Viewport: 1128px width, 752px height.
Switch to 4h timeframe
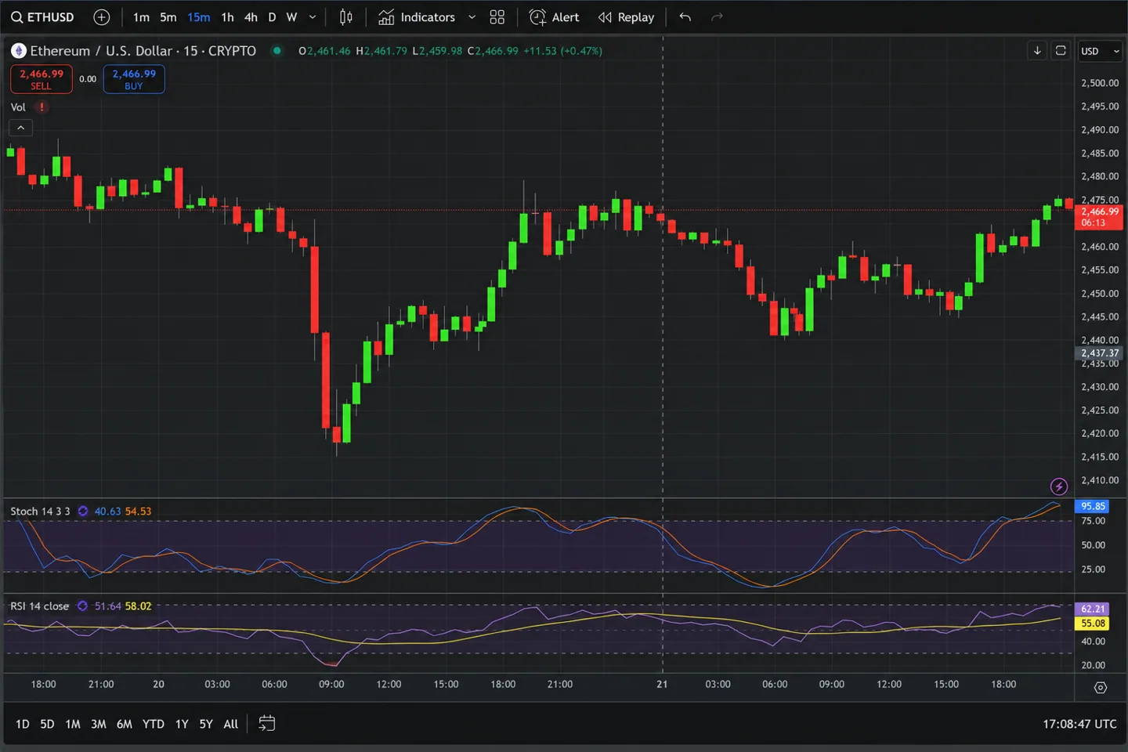tap(251, 17)
